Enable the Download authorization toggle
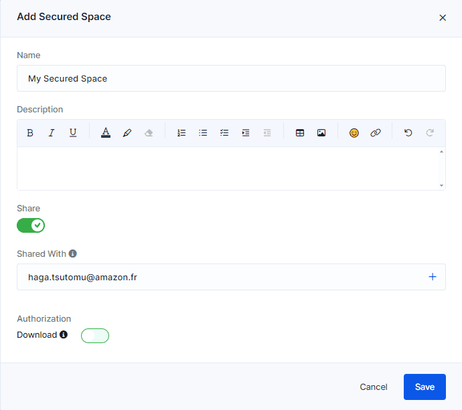This screenshot has height=410, width=462. pyautogui.click(x=95, y=336)
